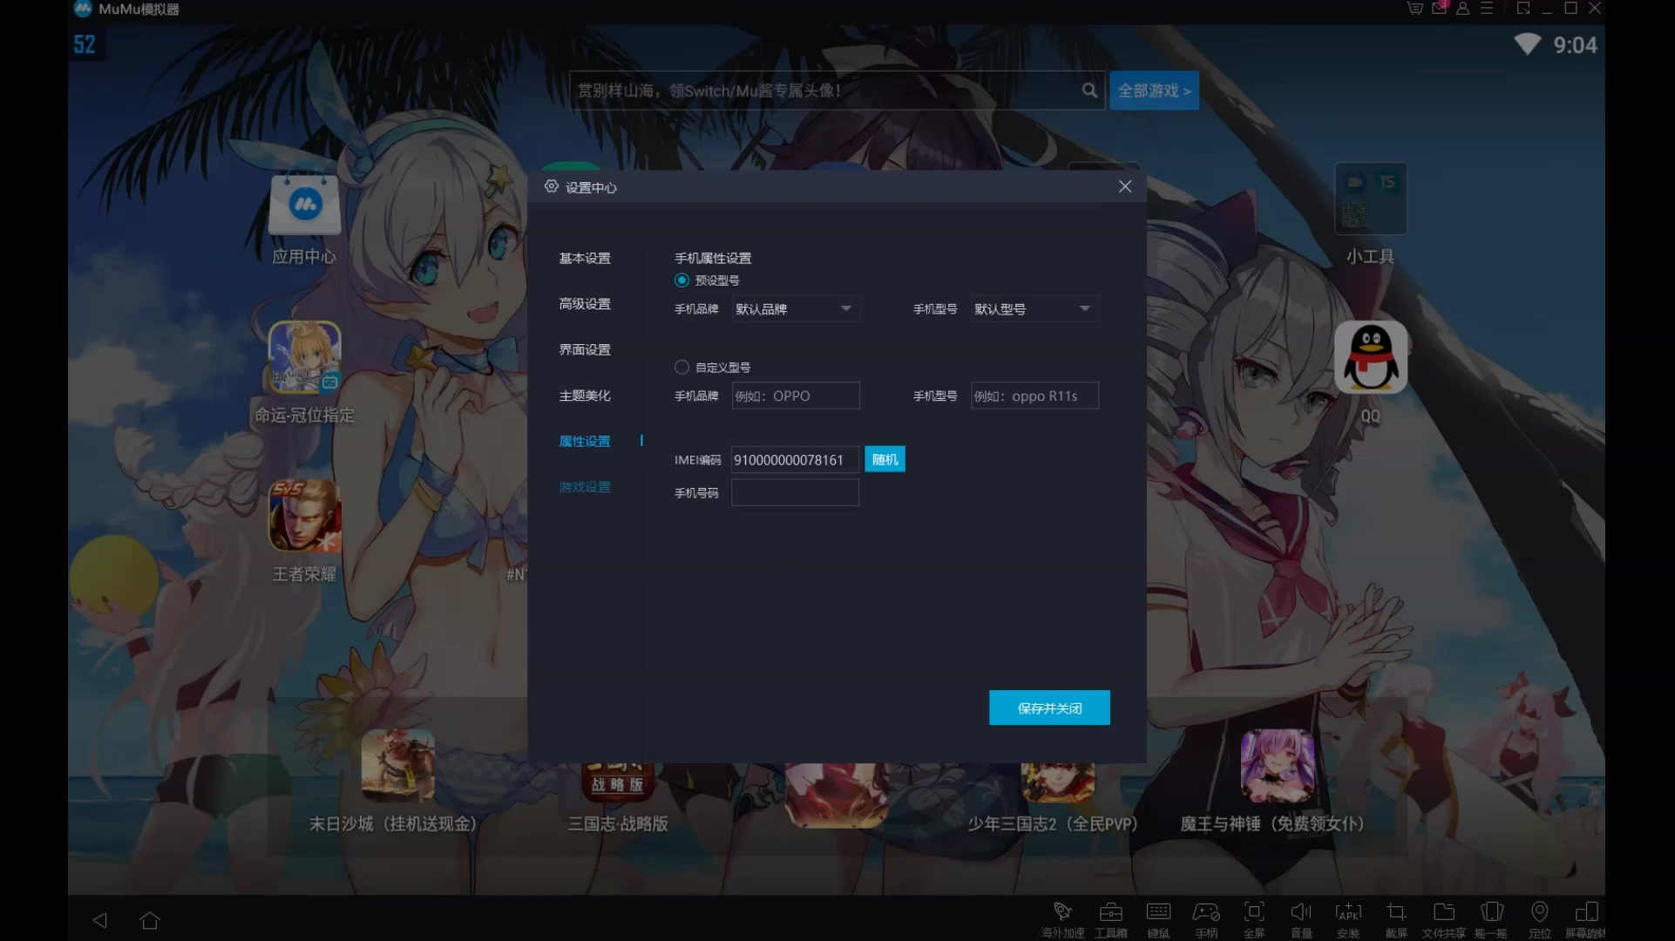Trigger 摇一摇 shake function
Viewport: 1675px width, 941px height.
click(1491, 919)
